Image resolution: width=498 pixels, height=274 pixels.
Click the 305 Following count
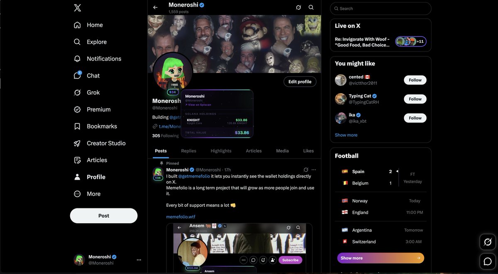(x=165, y=136)
